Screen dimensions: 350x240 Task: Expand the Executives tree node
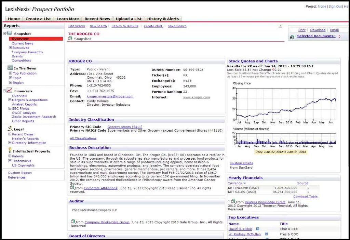tap(10, 48)
